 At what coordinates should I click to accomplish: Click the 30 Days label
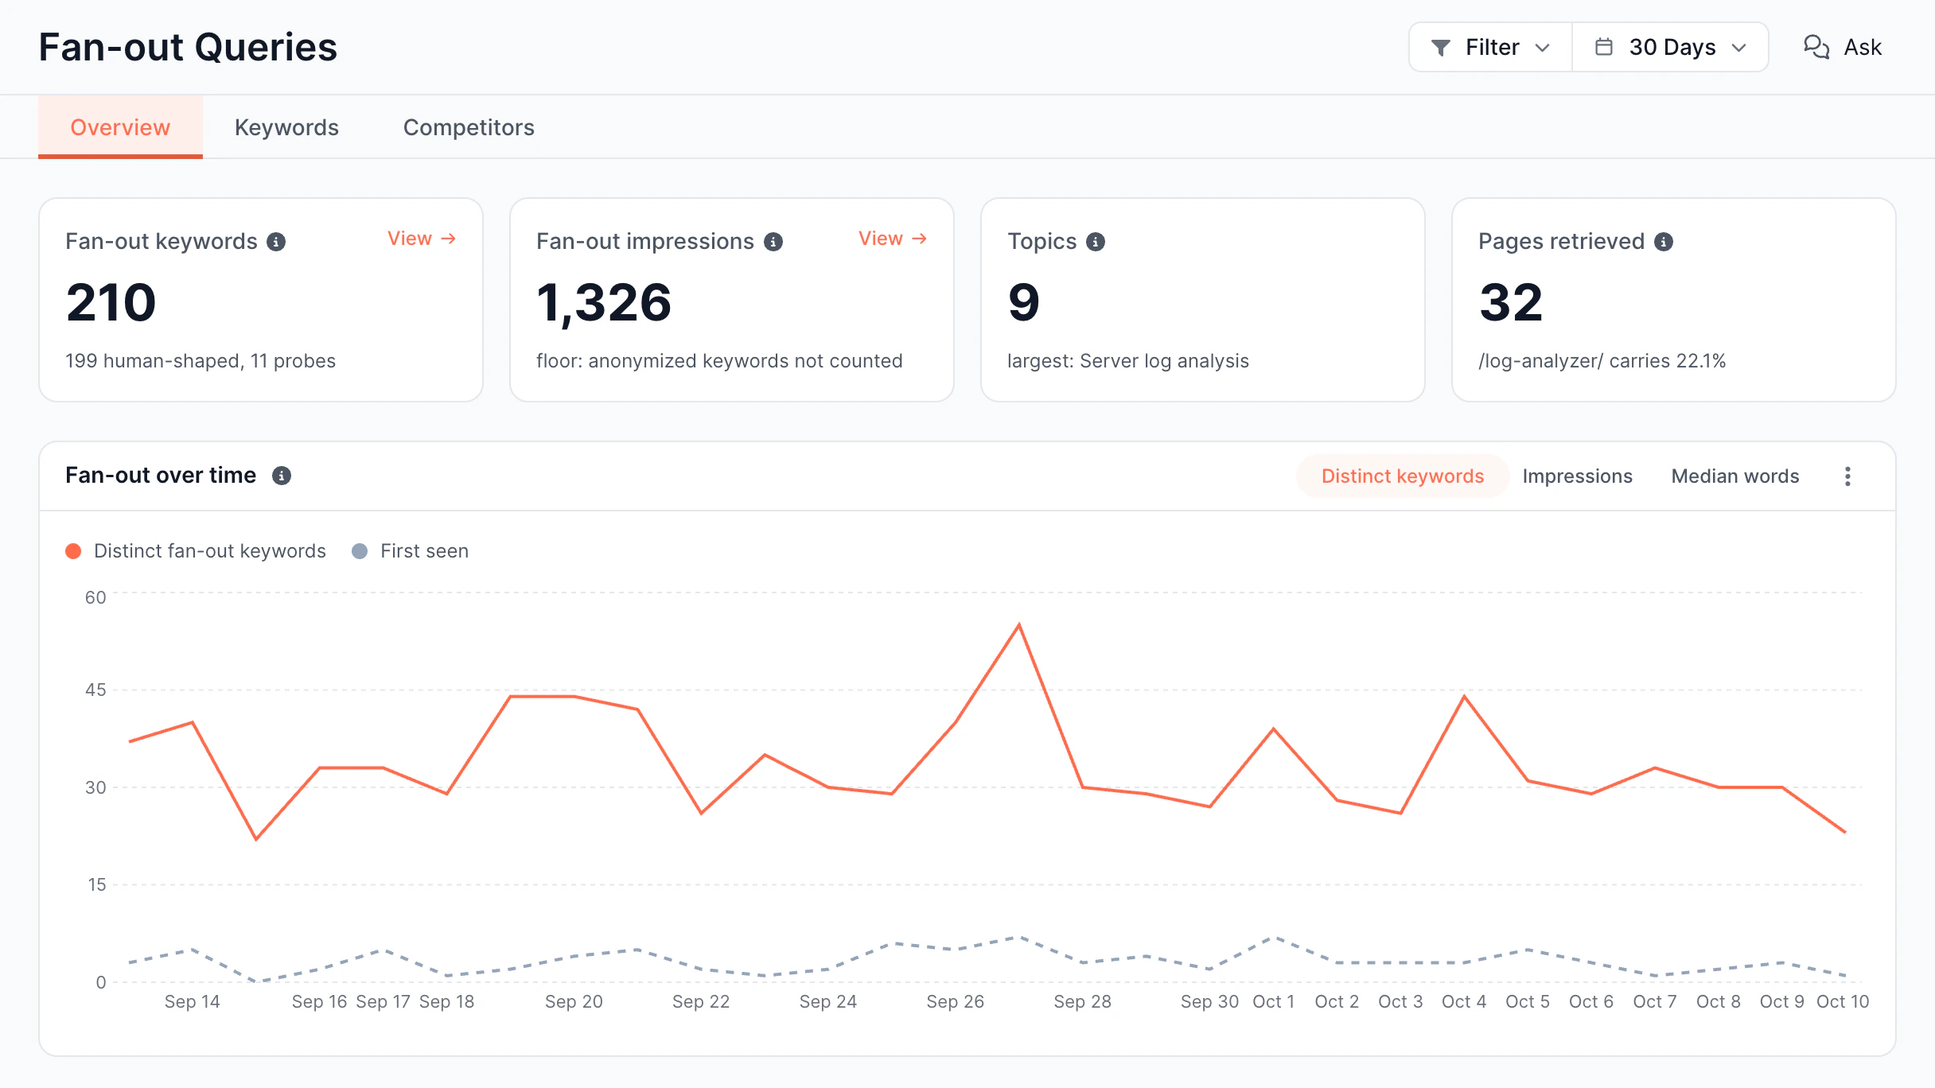click(x=1672, y=48)
